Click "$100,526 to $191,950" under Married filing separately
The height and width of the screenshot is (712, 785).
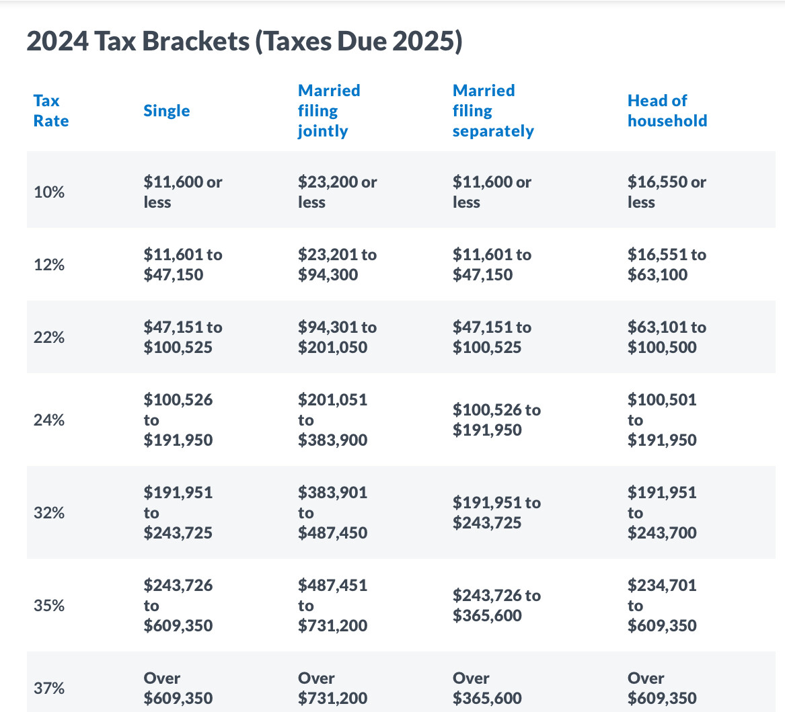[x=496, y=420]
